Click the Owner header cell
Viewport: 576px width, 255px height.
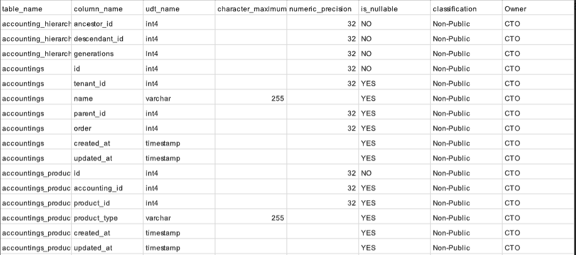539,9
